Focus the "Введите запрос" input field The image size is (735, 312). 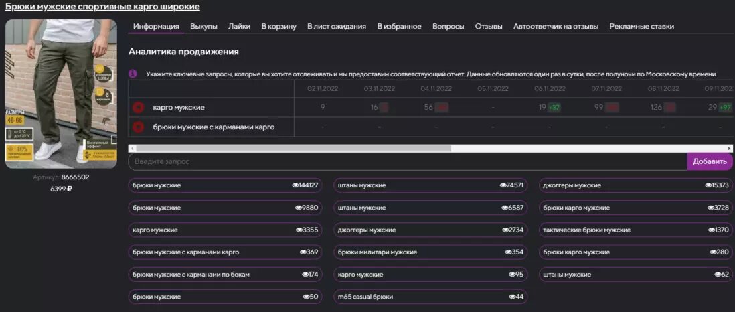(x=408, y=161)
